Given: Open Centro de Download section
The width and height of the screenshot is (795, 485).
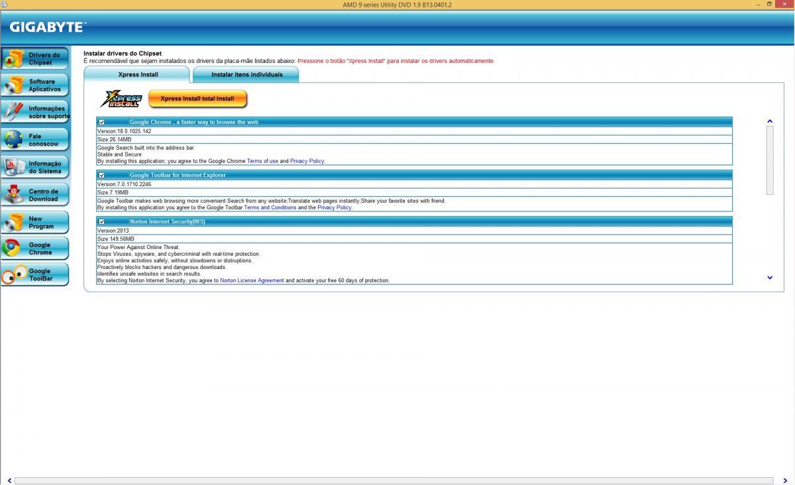Looking at the screenshot, I should point(35,195).
